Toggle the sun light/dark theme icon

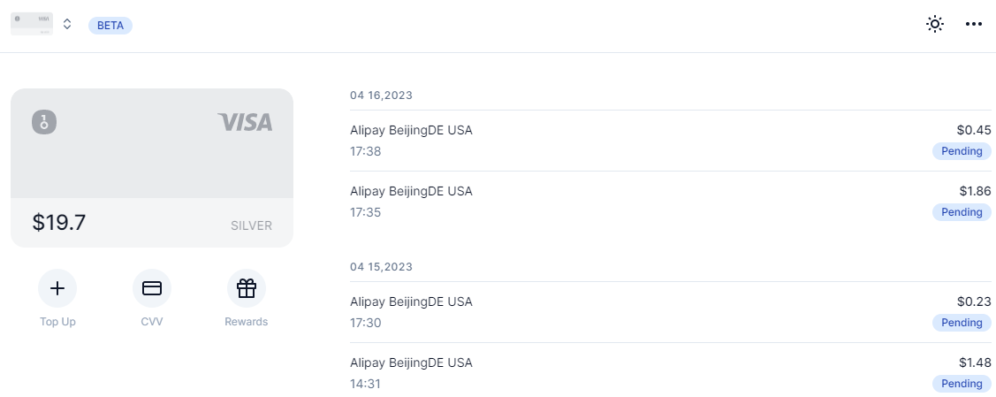click(x=934, y=24)
